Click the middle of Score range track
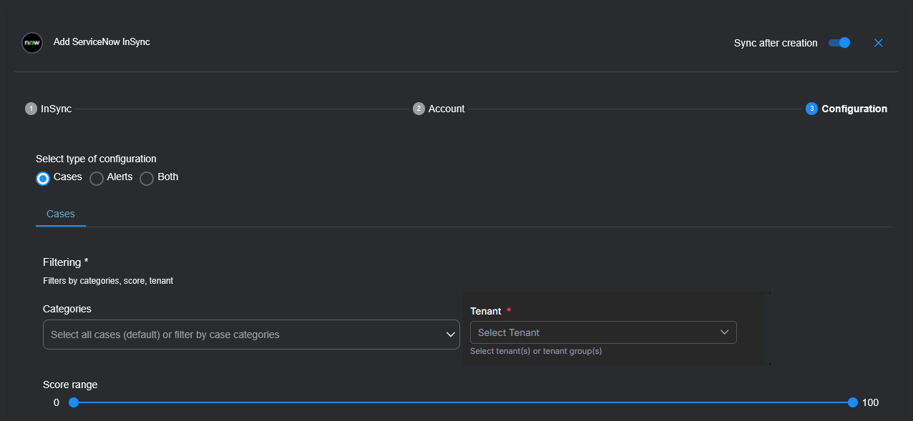 click(x=462, y=402)
